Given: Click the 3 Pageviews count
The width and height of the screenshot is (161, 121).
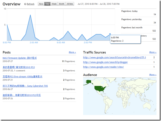Looking at the screenshot, I should pos(69,71).
